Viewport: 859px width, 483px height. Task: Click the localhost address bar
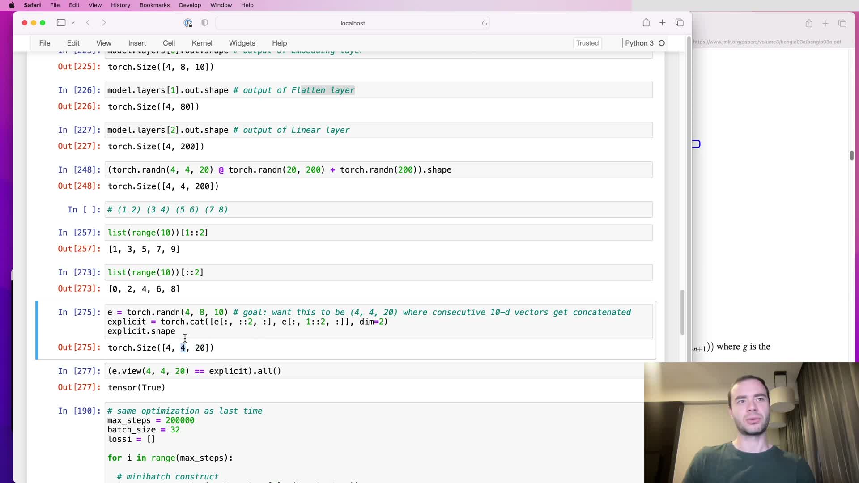click(353, 23)
